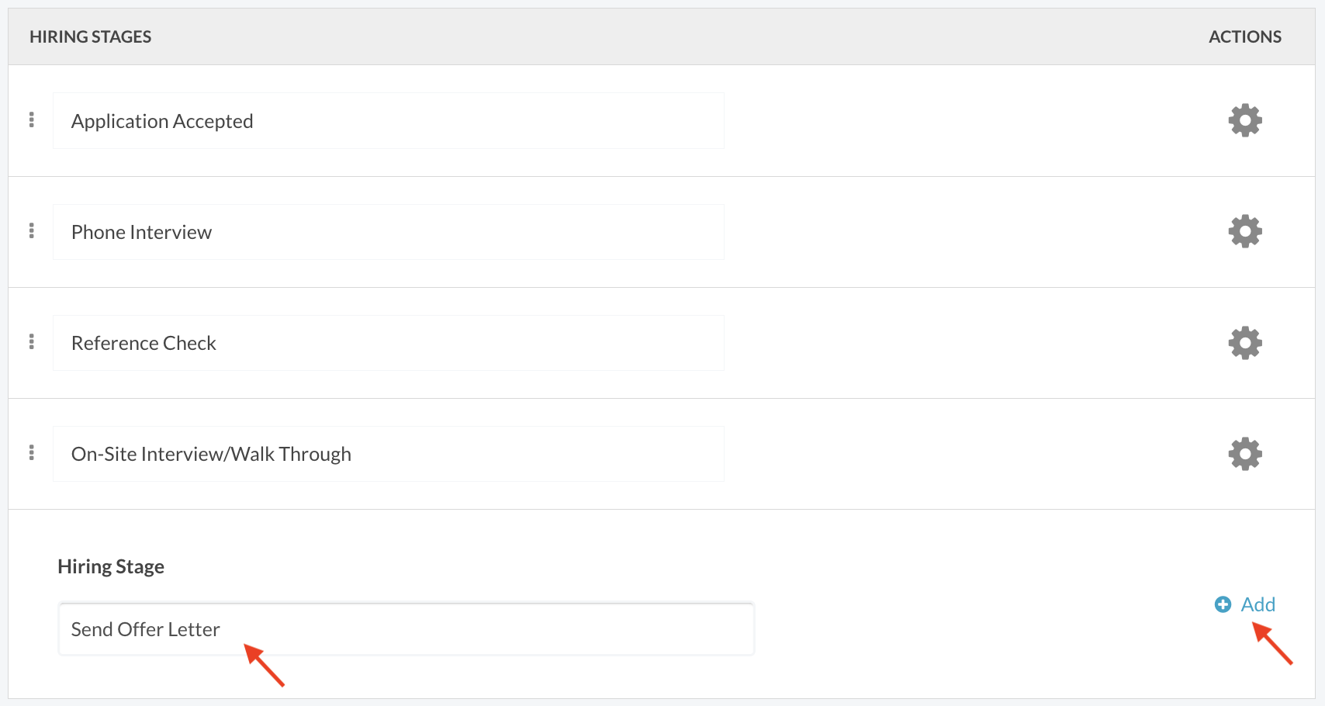This screenshot has height=706, width=1325.
Task: Click the Application Accepted text label
Action: 162,122
